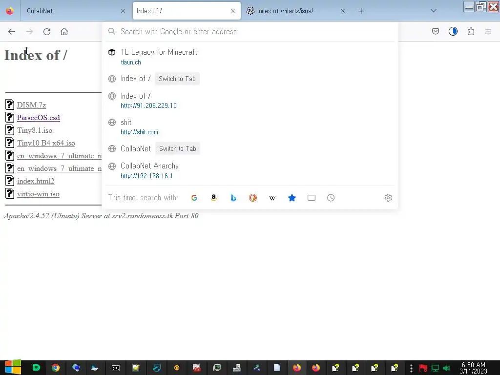Focus the search or address field
The width and height of the screenshot is (500, 375).
tap(250, 32)
